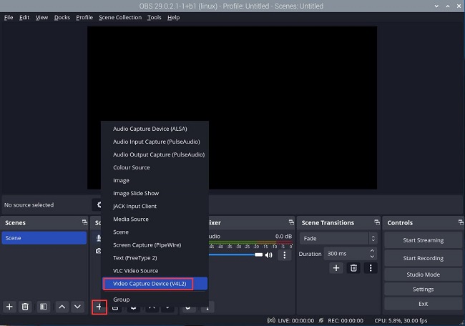Open the Docks menu
465x326 pixels.
[x=62, y=17]
